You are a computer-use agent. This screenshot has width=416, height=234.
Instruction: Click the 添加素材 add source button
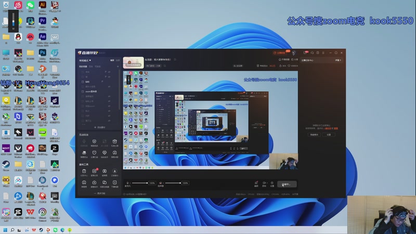click(x=99, y=127)
